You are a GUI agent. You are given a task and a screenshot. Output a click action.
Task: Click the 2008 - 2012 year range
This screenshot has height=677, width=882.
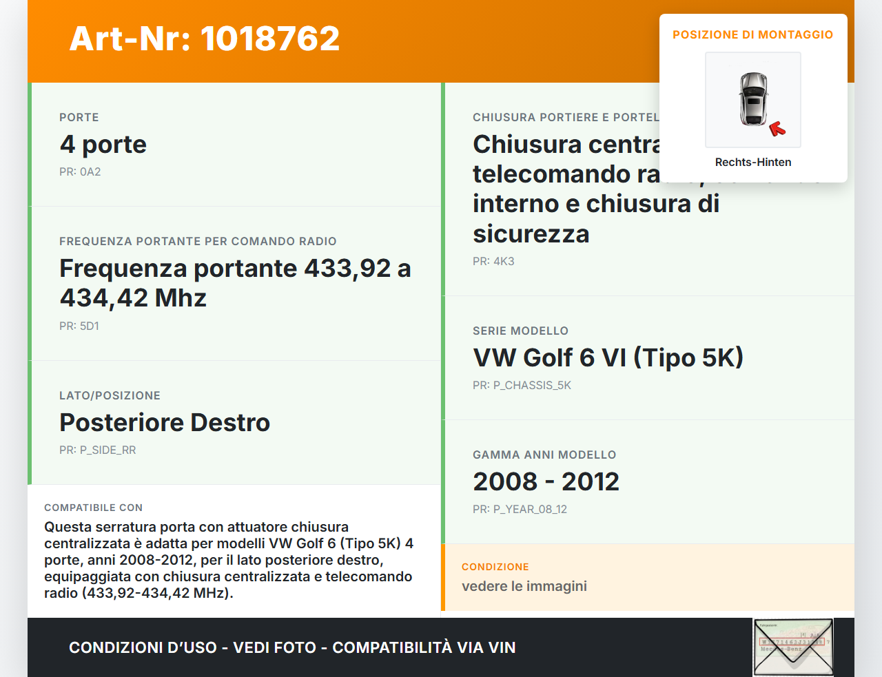click(x=546, y=482)
